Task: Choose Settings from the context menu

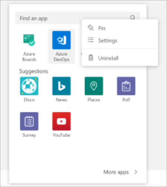Action: click(x=120, y=41)
